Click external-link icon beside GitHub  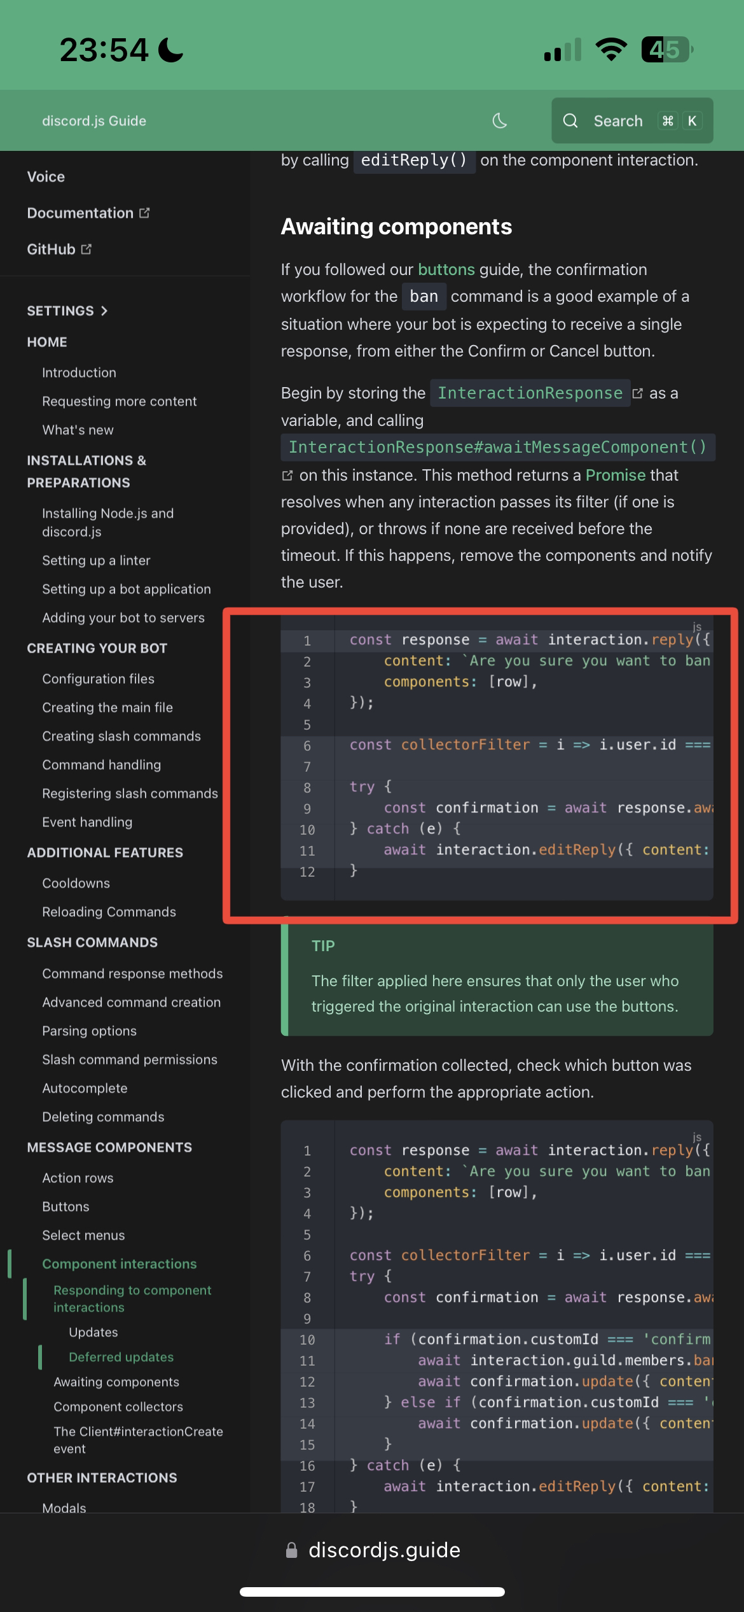point(86,249)
